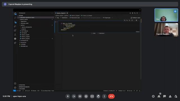The image size is (180, 101).
Task: Click the present now button
Action: coord(92,96)
